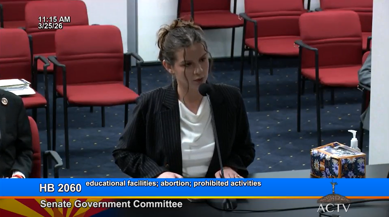389x217 pixels.
Task: Click the educational facilities bill title text
Action: [x=173, y=184]
